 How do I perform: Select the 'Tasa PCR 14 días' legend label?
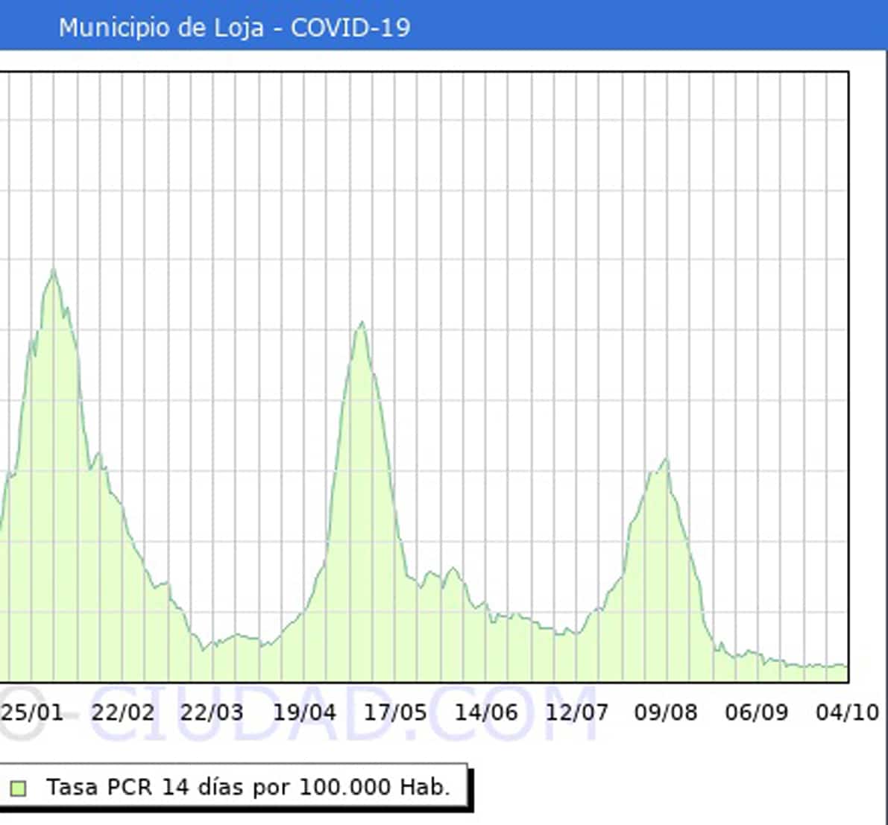click(x=248, y=787)
